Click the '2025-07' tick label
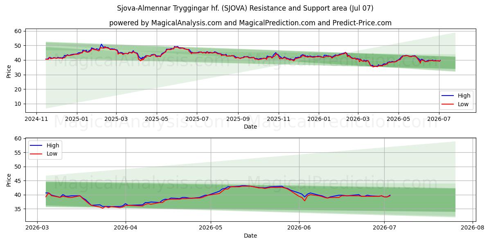 (x=197, y=119)
